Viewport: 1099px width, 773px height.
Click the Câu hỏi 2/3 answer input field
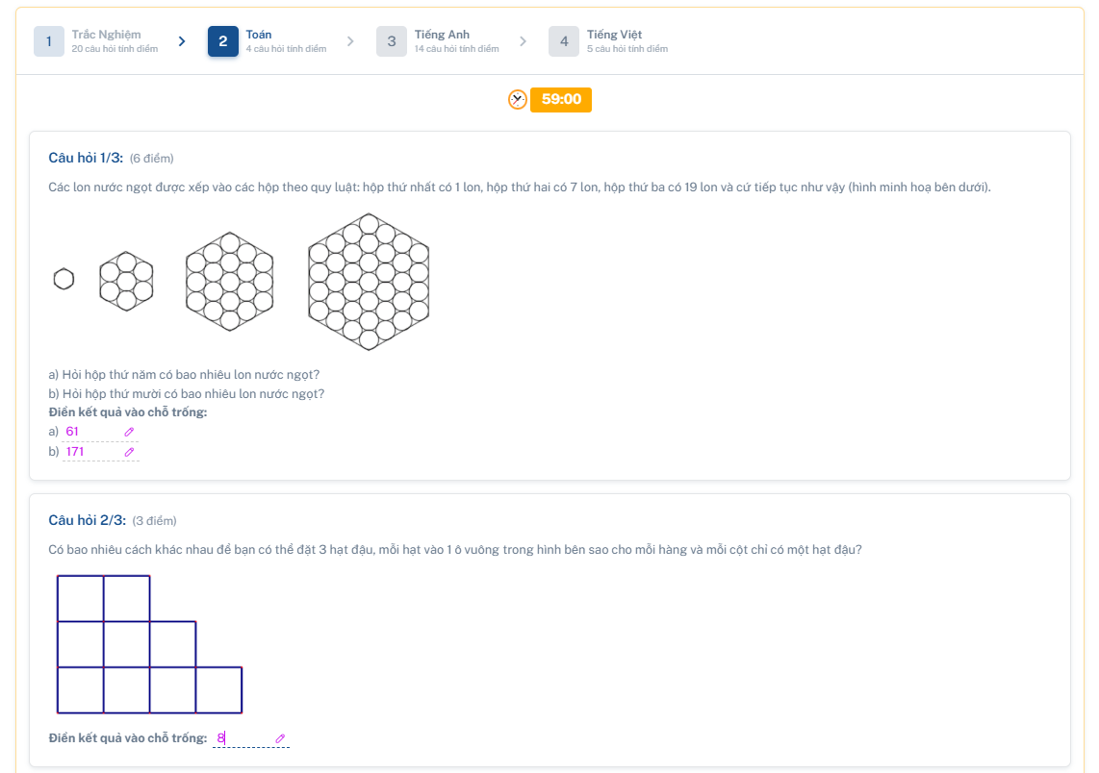pyautogui.click(x=243, y=738)
